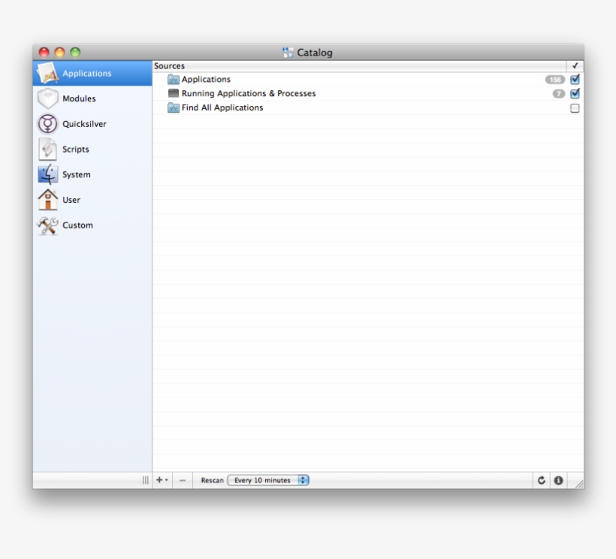
Task: Click the User home icon
Action: [47, 199]
